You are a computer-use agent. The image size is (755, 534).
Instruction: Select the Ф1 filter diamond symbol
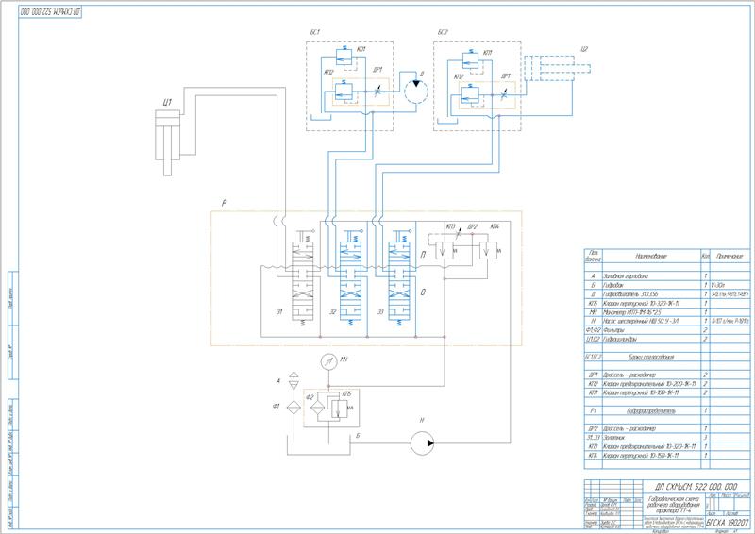click(293, 408)
